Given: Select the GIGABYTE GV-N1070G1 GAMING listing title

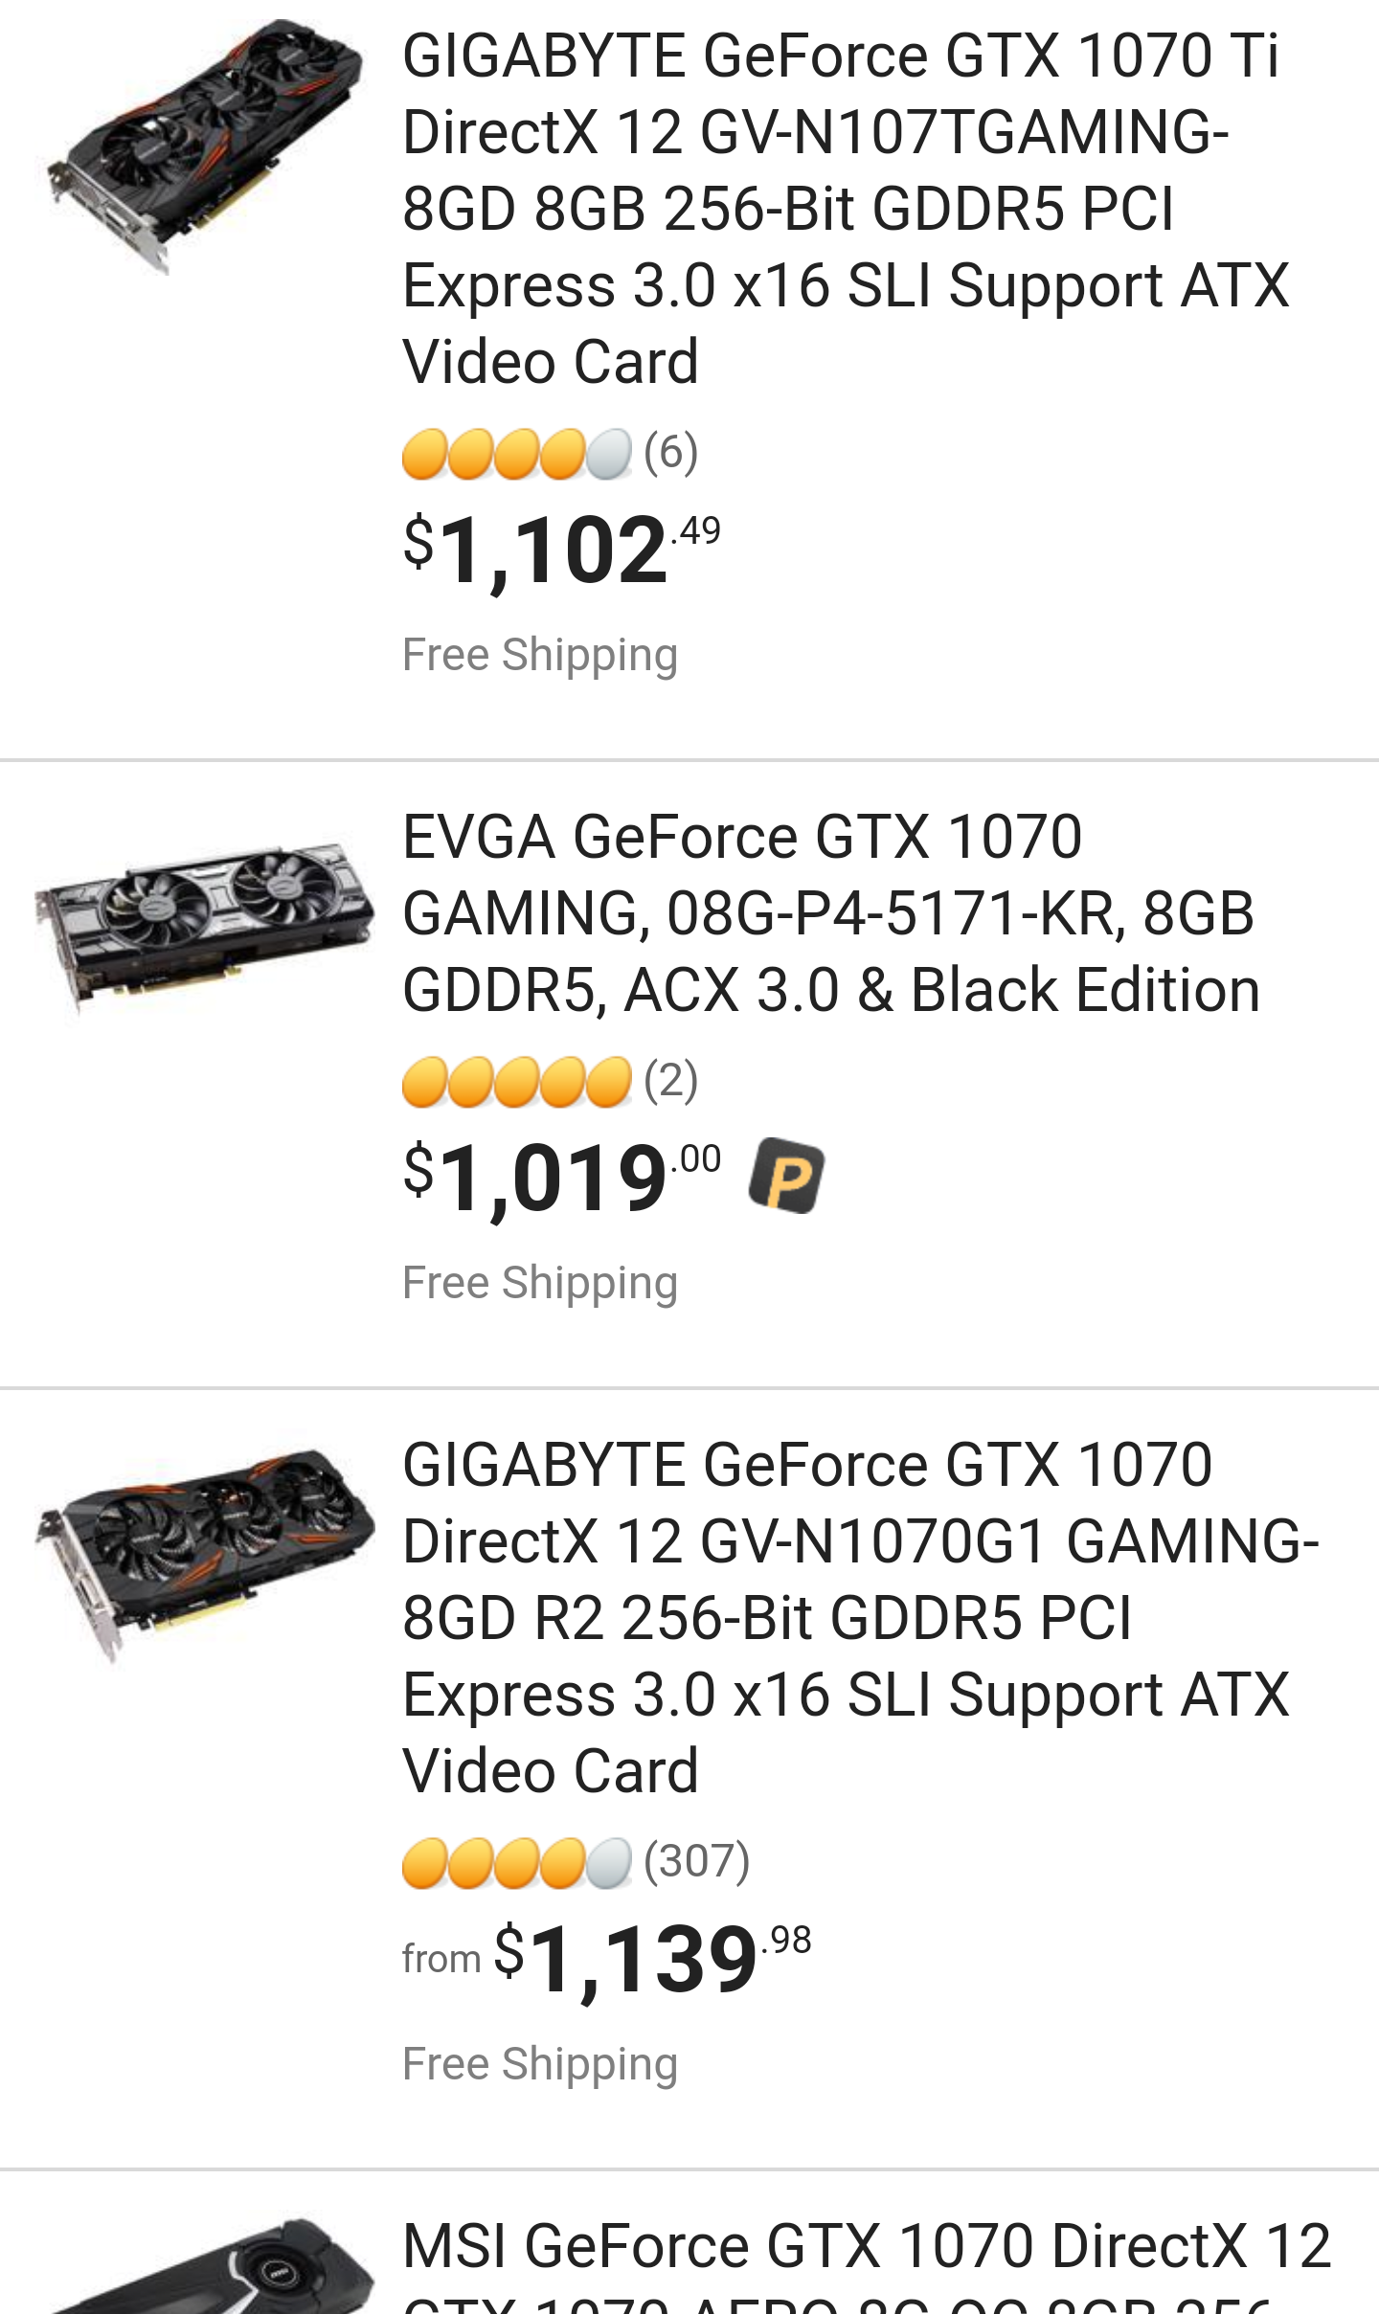Looking at the screenshot, I should (x=858, y=1617).
